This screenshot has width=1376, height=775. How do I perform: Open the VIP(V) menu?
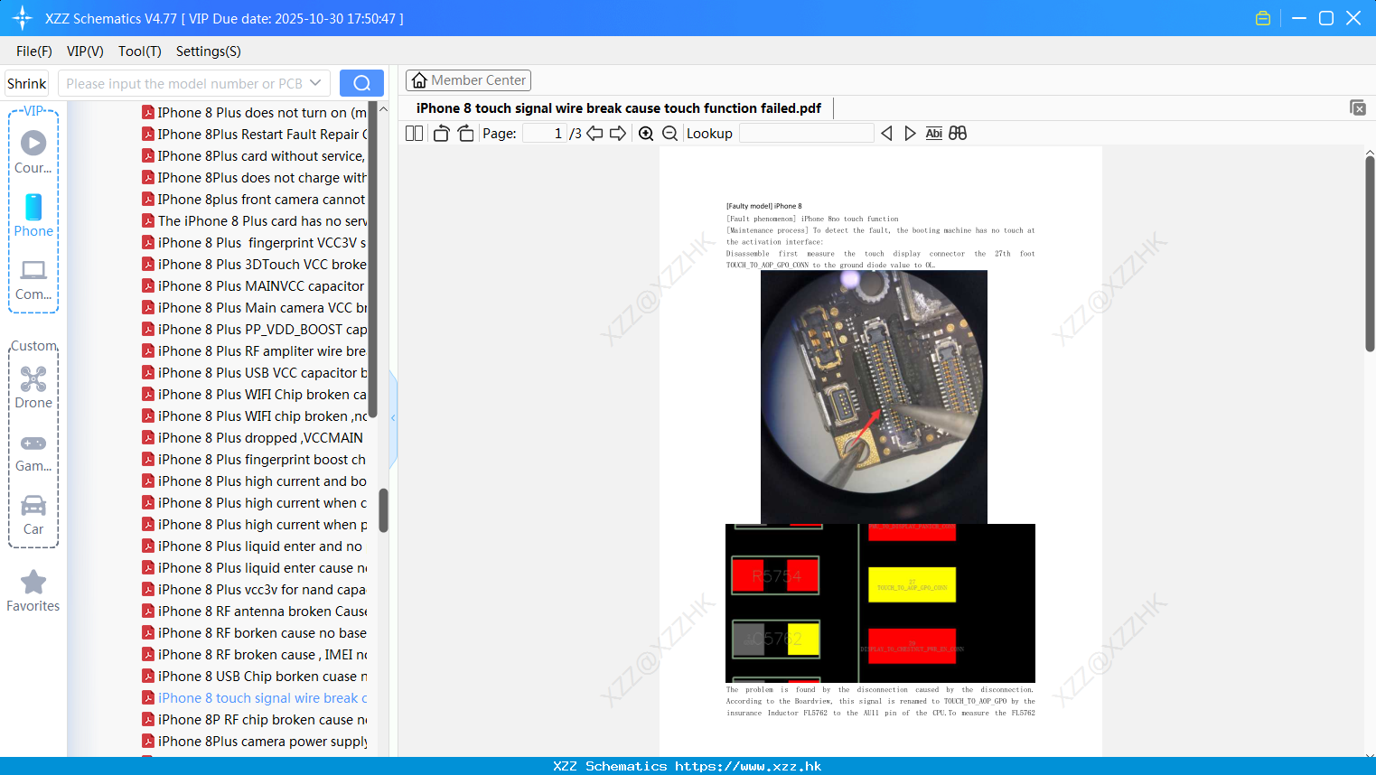tap(85, 51)
